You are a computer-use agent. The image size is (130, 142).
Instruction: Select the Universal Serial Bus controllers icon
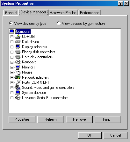pyautogui.click(x=18, y=98)
